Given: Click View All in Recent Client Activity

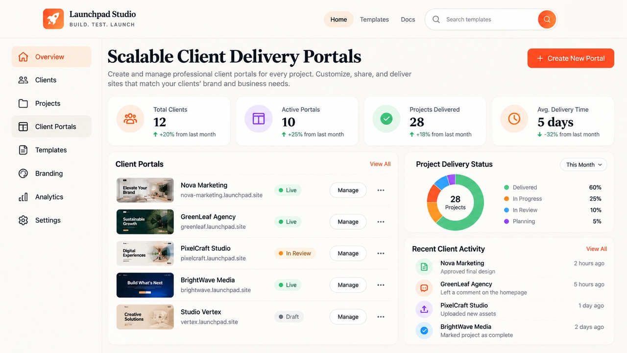Looking at the screenshot, I should [597, 249].
